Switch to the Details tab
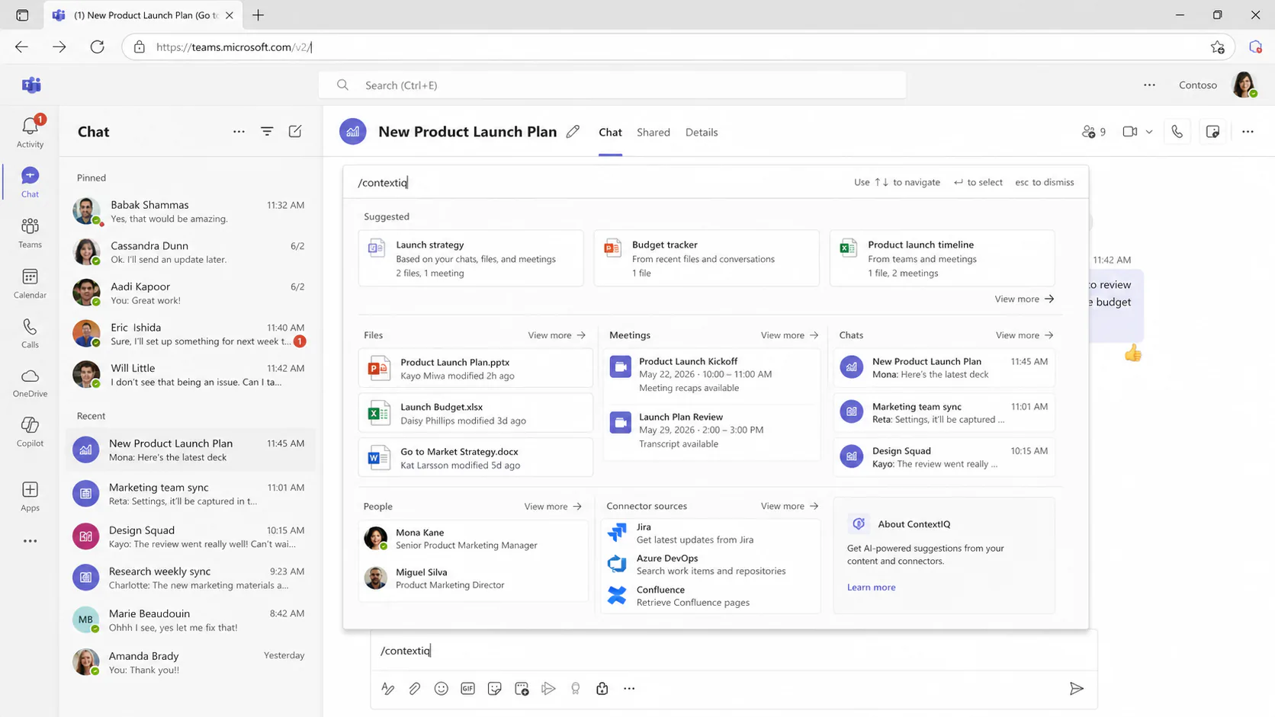 pyautogui.click(x=702, y=133)
